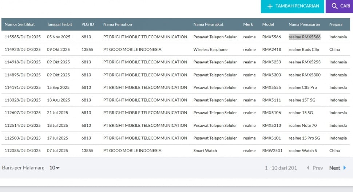This screenshot has height=192, width=353.
Task: Click the Nama Pemohon column header
Action: pos(118,24)
